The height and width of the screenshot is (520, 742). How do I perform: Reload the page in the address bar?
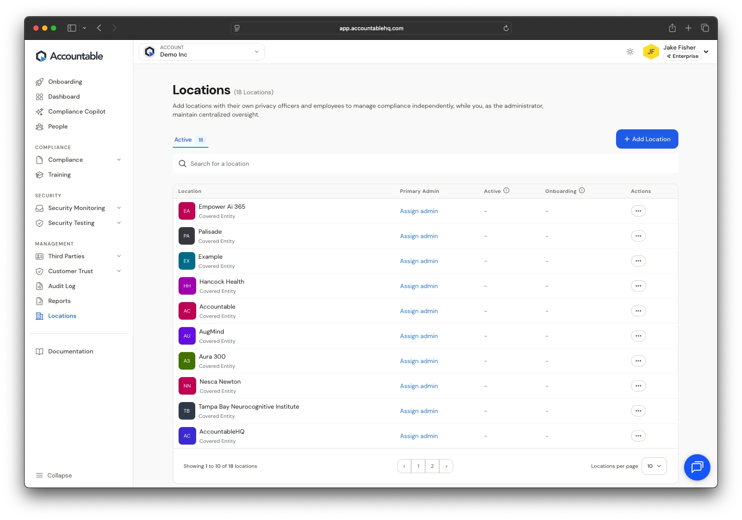click(x=506, y=28)
